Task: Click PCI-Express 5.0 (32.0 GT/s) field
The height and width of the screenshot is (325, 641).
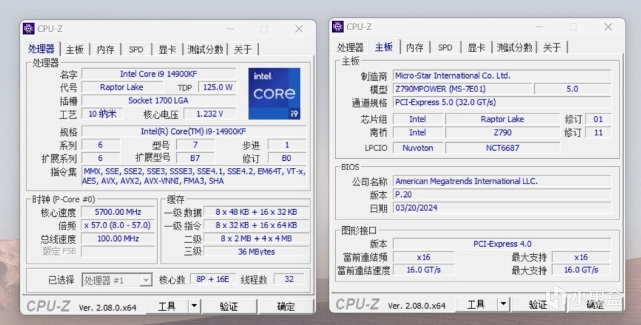Action: click(x=502, y=102)
